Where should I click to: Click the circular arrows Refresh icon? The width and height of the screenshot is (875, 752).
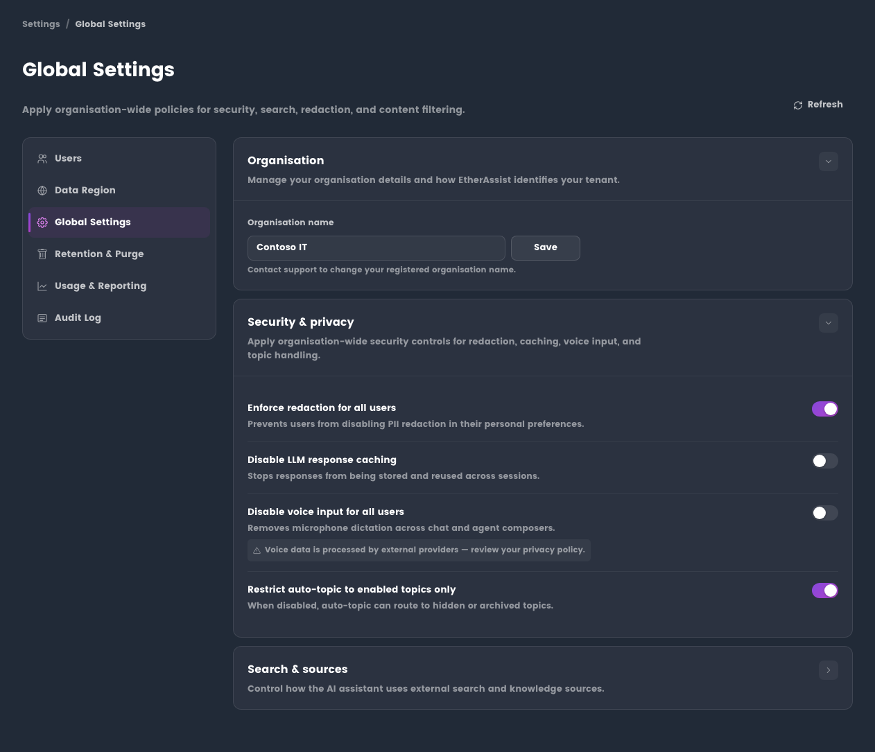click(x=798, y=105)
